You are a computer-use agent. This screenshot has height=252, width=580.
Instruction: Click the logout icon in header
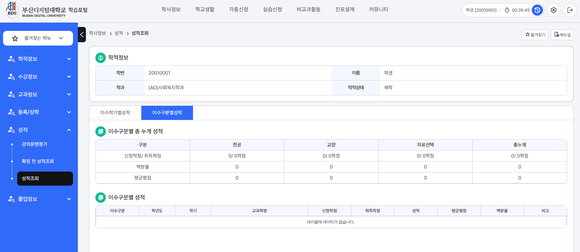[570, 10]
